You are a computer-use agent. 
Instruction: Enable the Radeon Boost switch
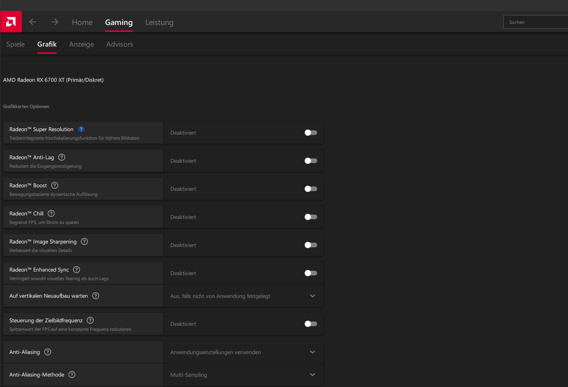click(x=311, y=189)
